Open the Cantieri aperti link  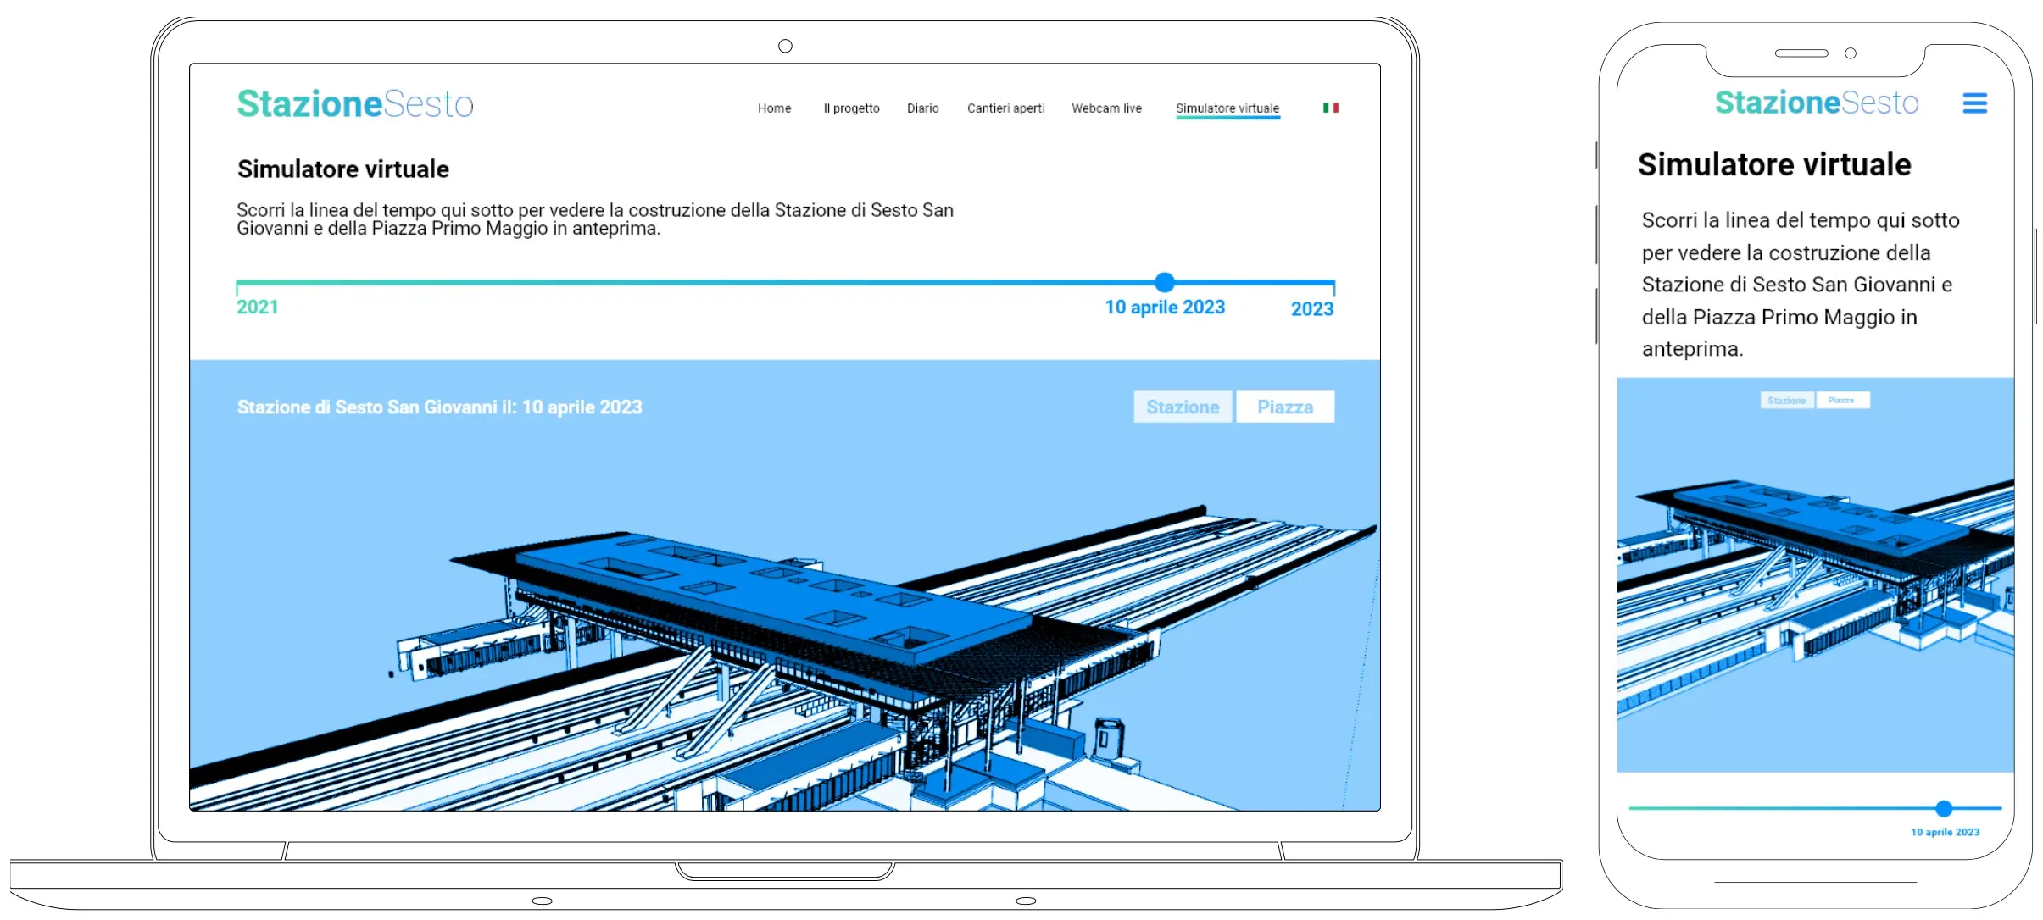(1005, 108)
